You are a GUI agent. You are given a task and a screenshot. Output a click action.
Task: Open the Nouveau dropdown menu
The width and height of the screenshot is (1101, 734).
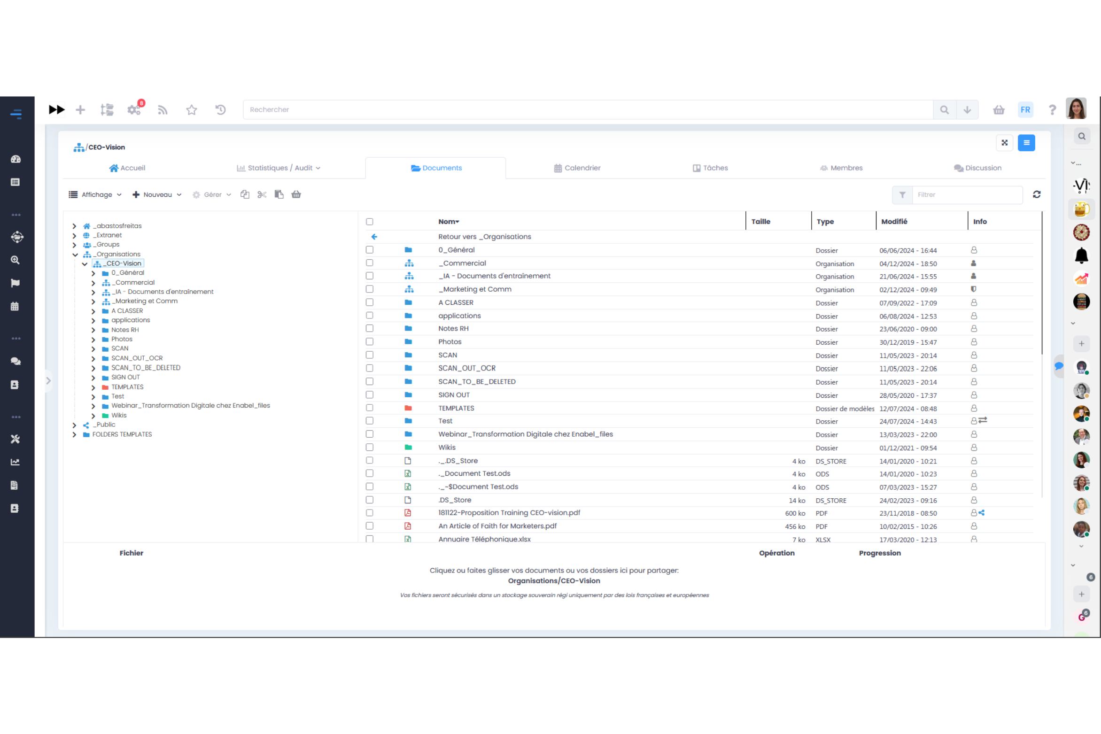[157, 194]
